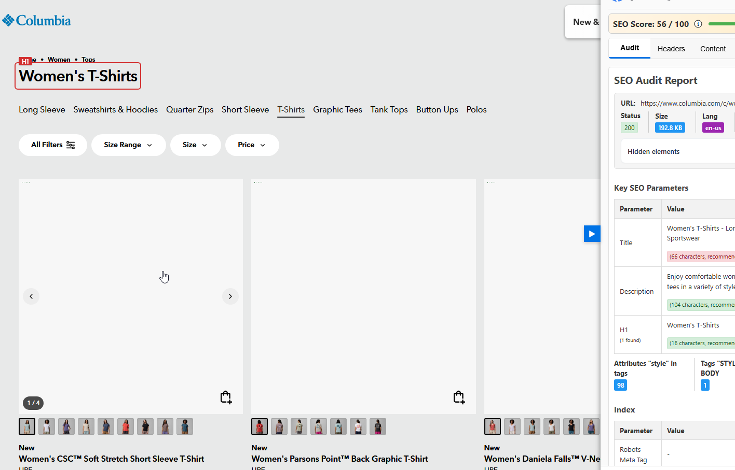Click the H1 value Women's T-Shirts in the table

693,325
